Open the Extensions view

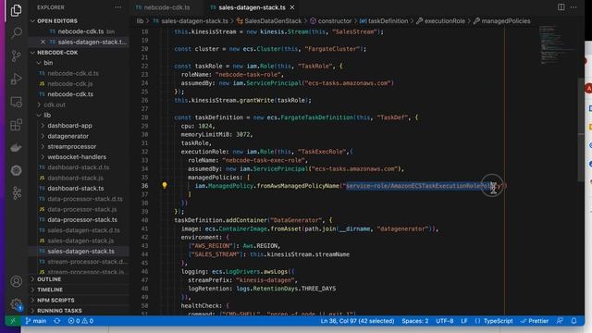tap(17, 125)
